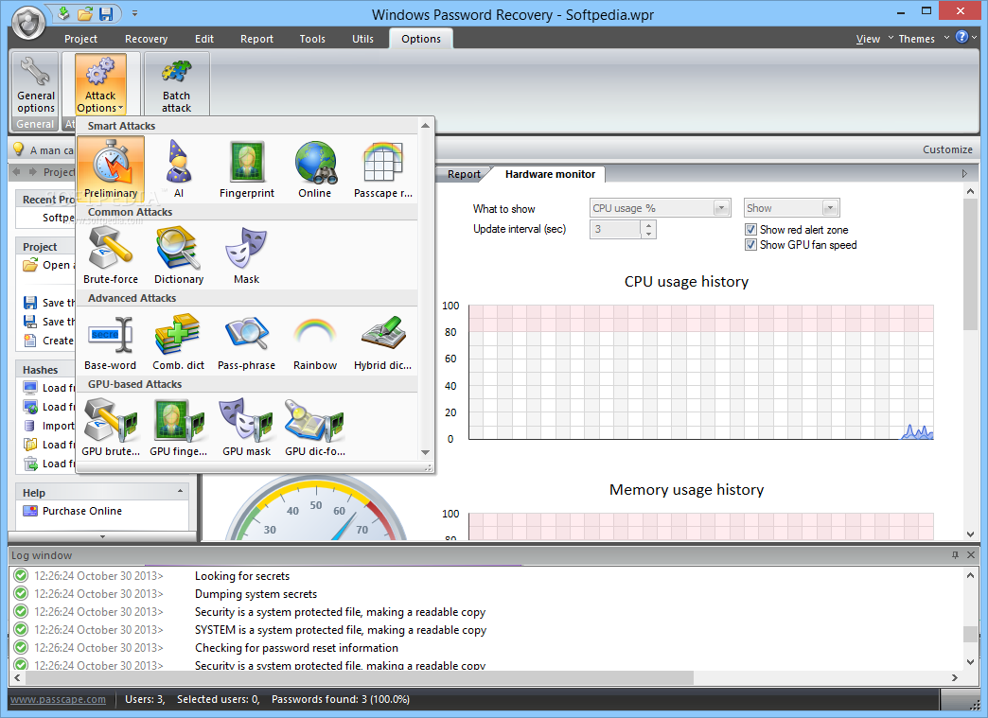Open www.passcape.com link
This screenshot has width=988, height=718.
58,699
